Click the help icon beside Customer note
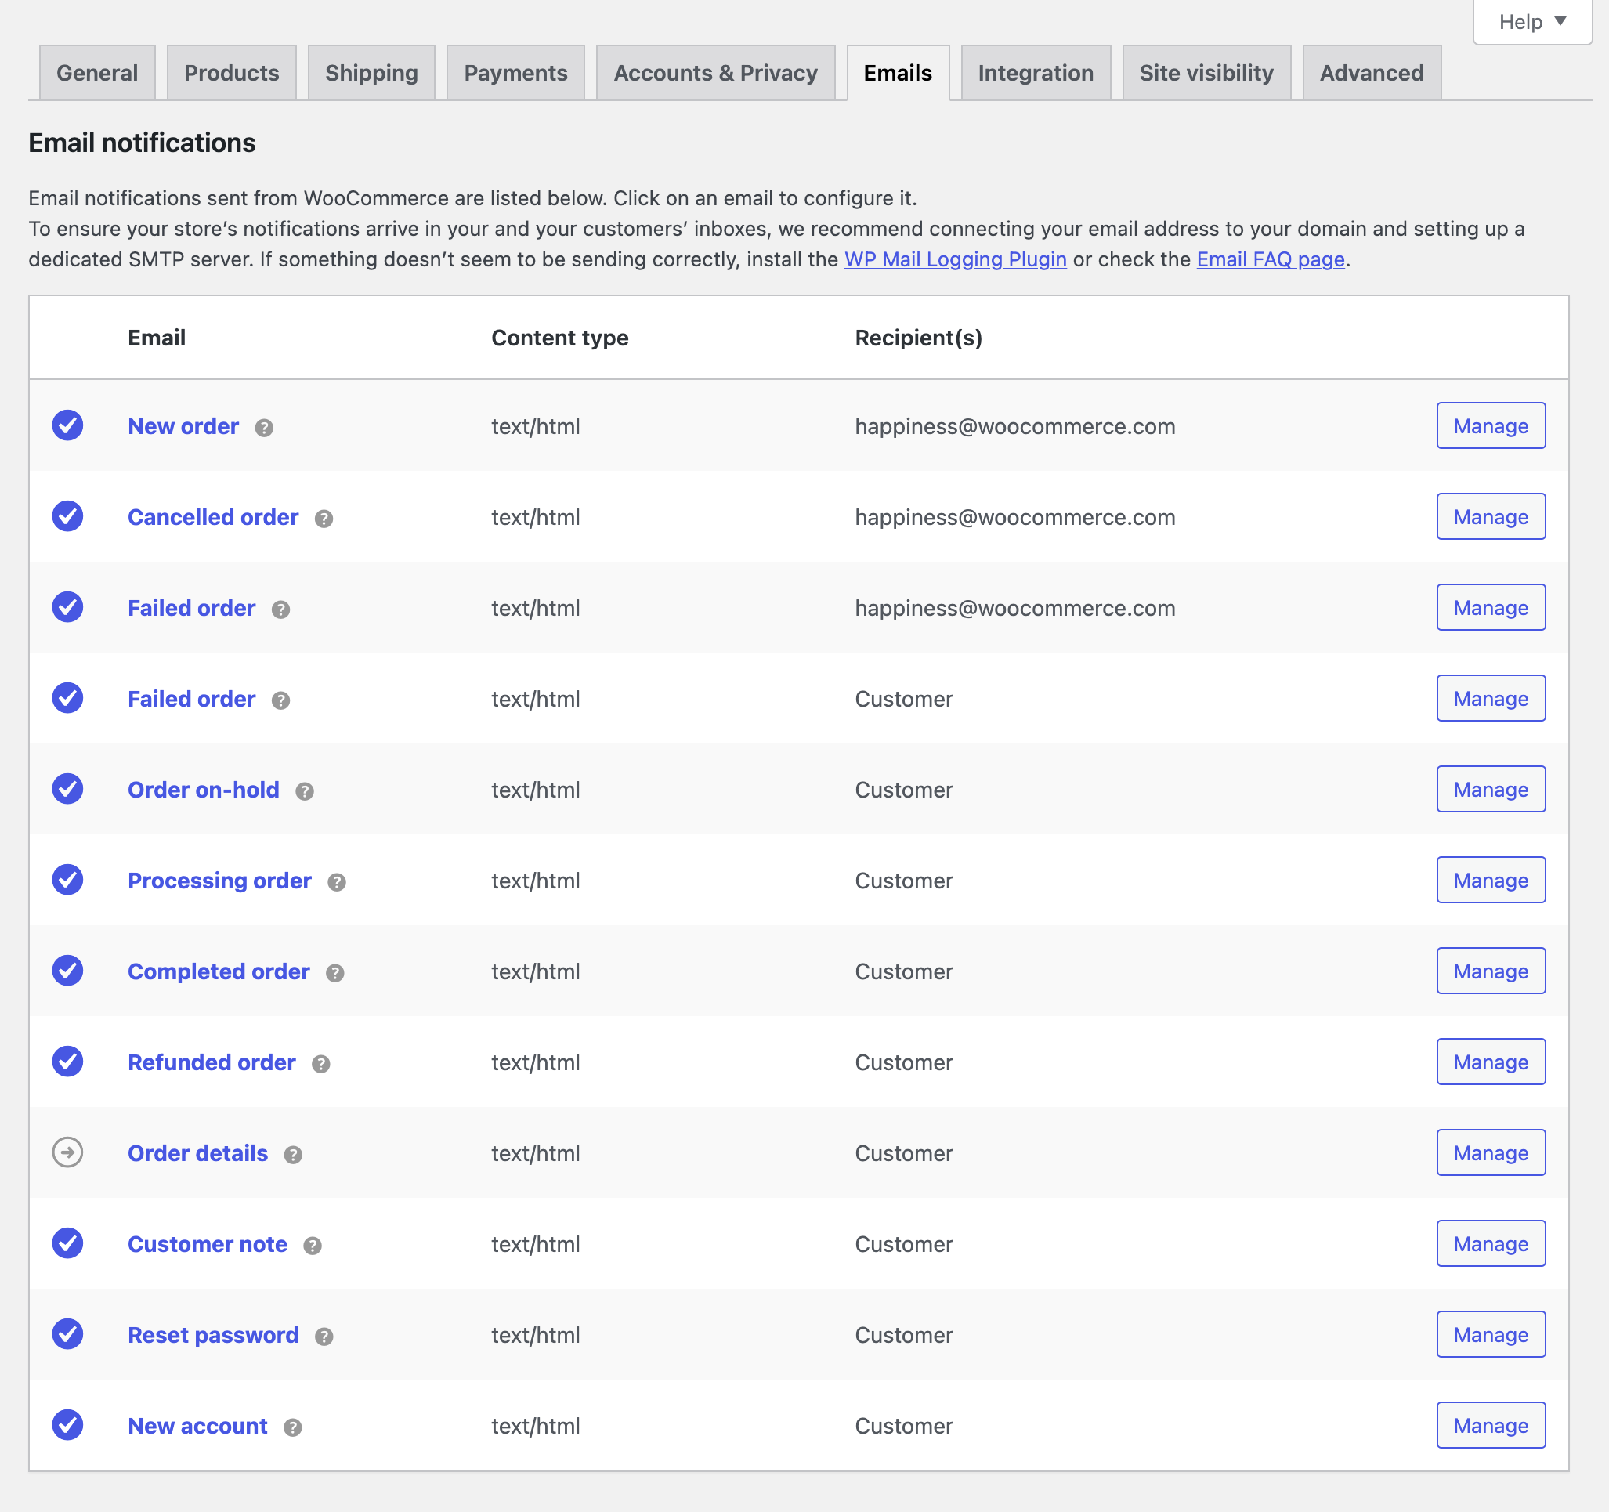 click(x=313, y=1246)
